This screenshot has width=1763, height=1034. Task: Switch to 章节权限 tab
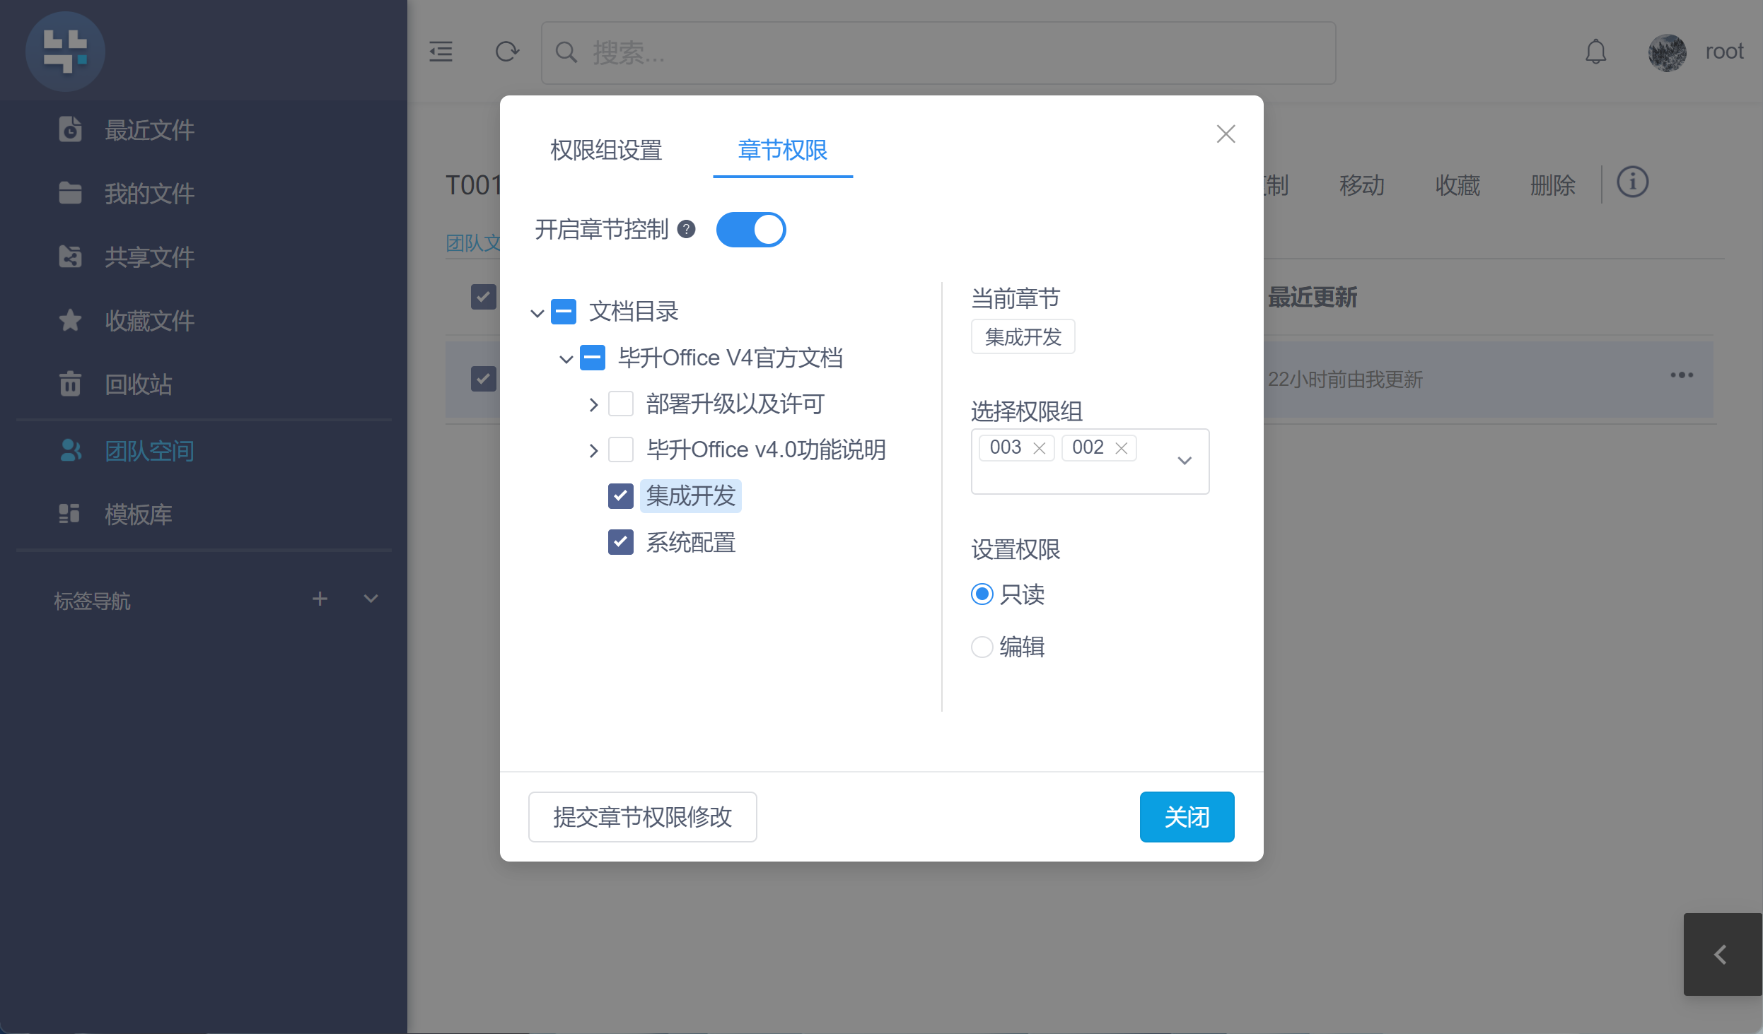pos(783,150)
